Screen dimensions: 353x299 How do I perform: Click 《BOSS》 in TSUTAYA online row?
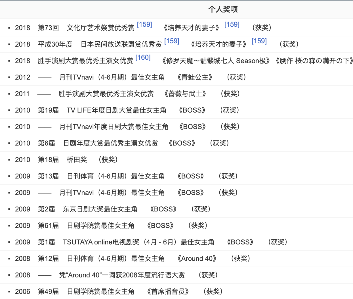240,242
